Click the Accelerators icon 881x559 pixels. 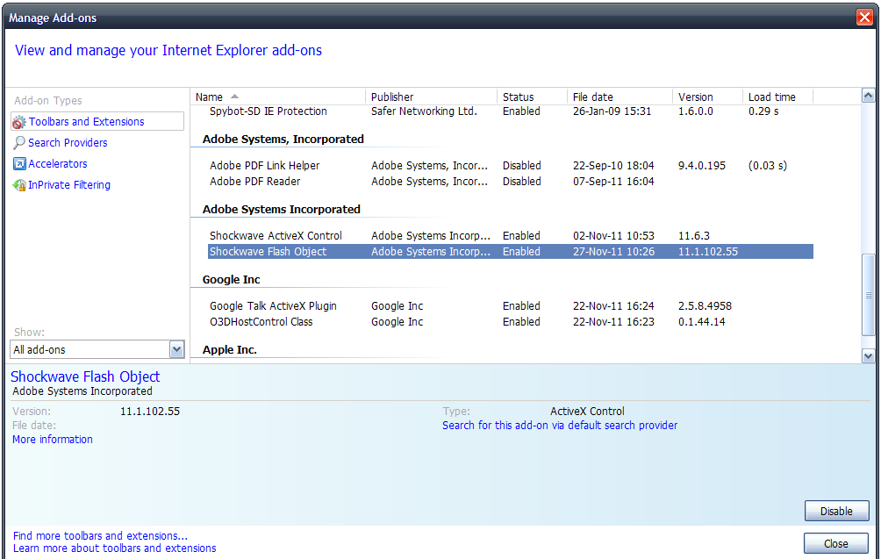[x=19, y=163]
